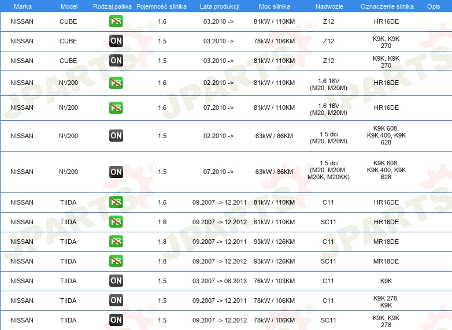Screen dimensions: 452x330
Task: Click the ON diesel icon for CUBE 78kW
Action: [116, 41]
